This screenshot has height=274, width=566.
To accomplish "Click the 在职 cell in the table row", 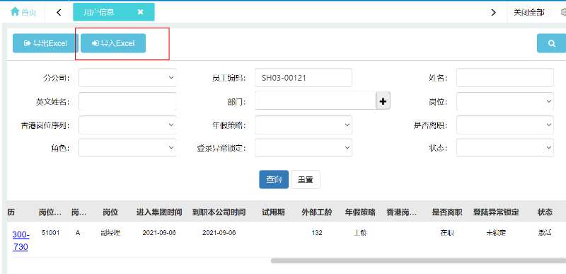I will [x=447, y=233].
